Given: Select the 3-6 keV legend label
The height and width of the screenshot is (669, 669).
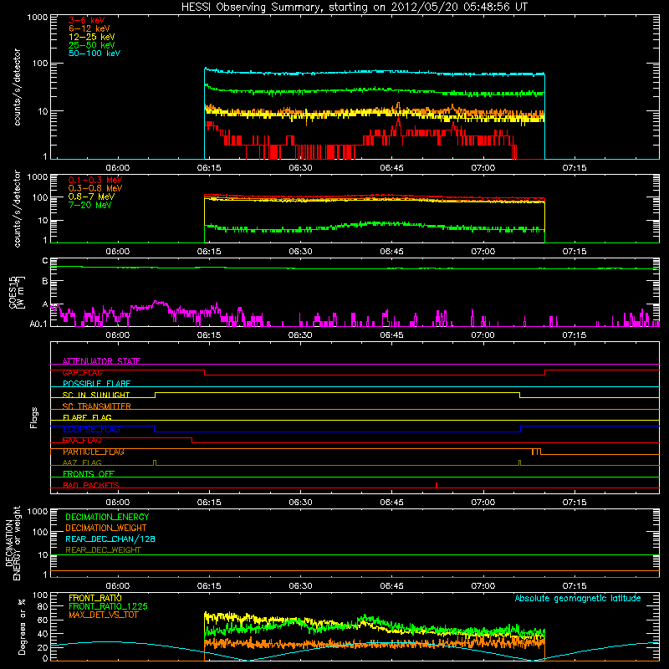Looking at the screenshot, I should (x=86, y=20).
